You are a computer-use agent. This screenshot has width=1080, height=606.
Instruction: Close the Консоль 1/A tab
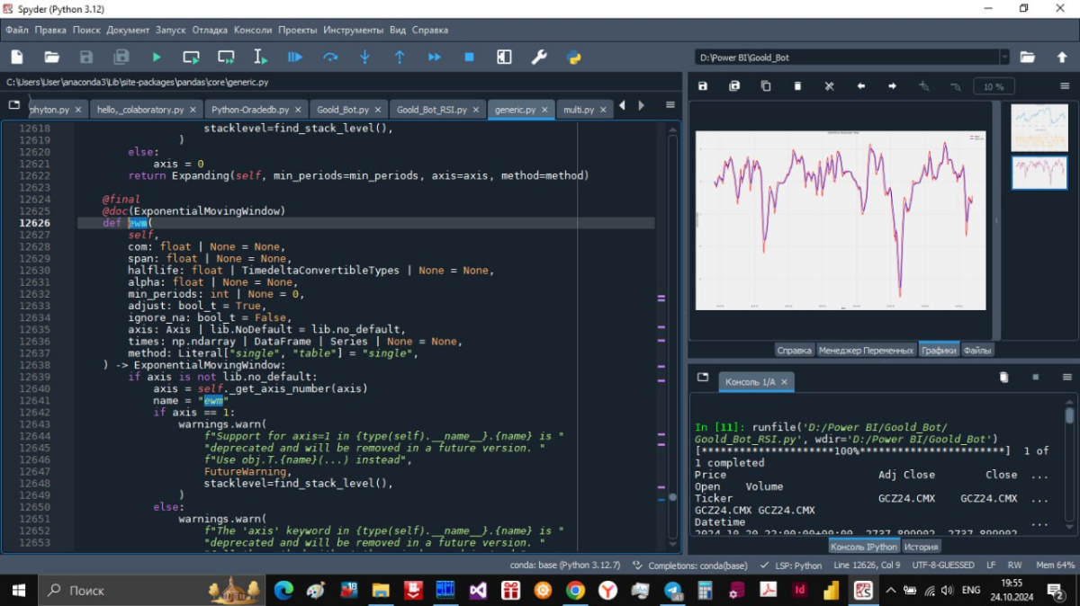[784, 382]
